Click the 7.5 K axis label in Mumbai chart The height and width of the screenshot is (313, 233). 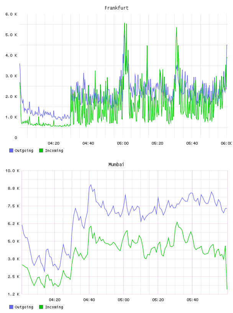click(13, 206)
